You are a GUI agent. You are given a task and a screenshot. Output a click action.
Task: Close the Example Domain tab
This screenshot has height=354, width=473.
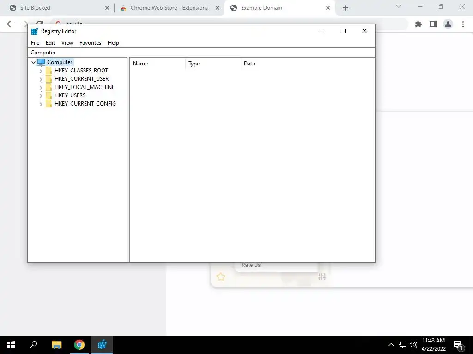[x=328, y=8]
